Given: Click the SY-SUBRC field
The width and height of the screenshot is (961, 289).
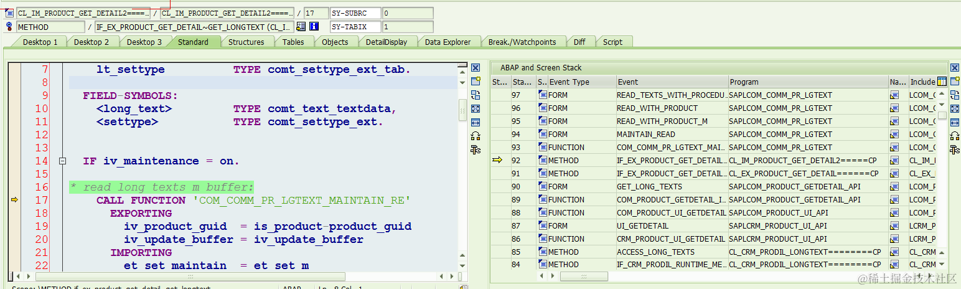Looking at the screenshot, I should [x=355, y=13].
